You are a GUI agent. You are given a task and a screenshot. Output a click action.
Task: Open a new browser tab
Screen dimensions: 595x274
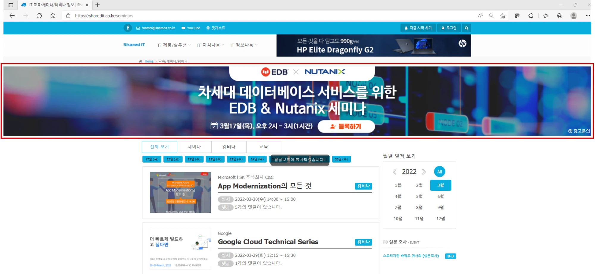coord(97,5)
